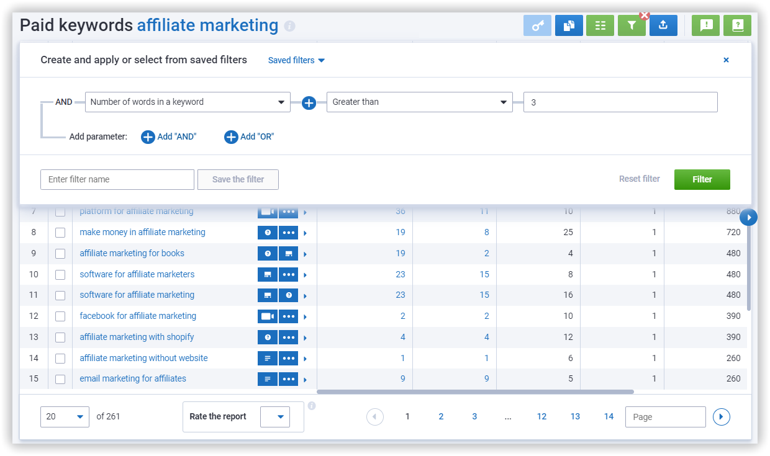Select checkbox for software for affiliate marketers row

pyautogui.click(x=60, y=275)
